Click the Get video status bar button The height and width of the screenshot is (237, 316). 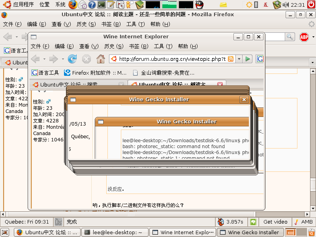(275, 222)
